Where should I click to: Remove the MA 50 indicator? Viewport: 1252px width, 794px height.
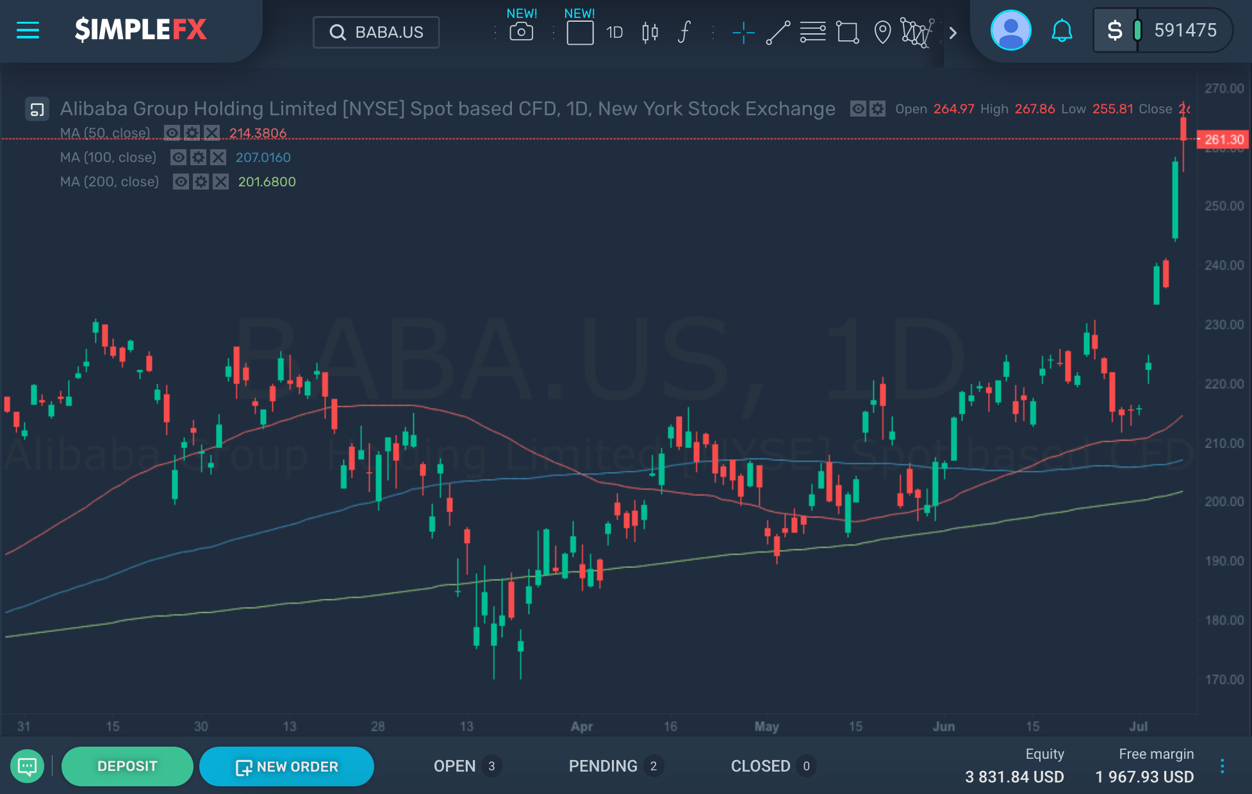coord(211,133)
